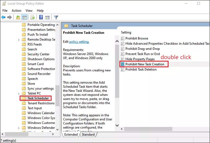Select Prevent Task Run or End setting
Viewport: 210px width, 143px height.
pos(142,54)
